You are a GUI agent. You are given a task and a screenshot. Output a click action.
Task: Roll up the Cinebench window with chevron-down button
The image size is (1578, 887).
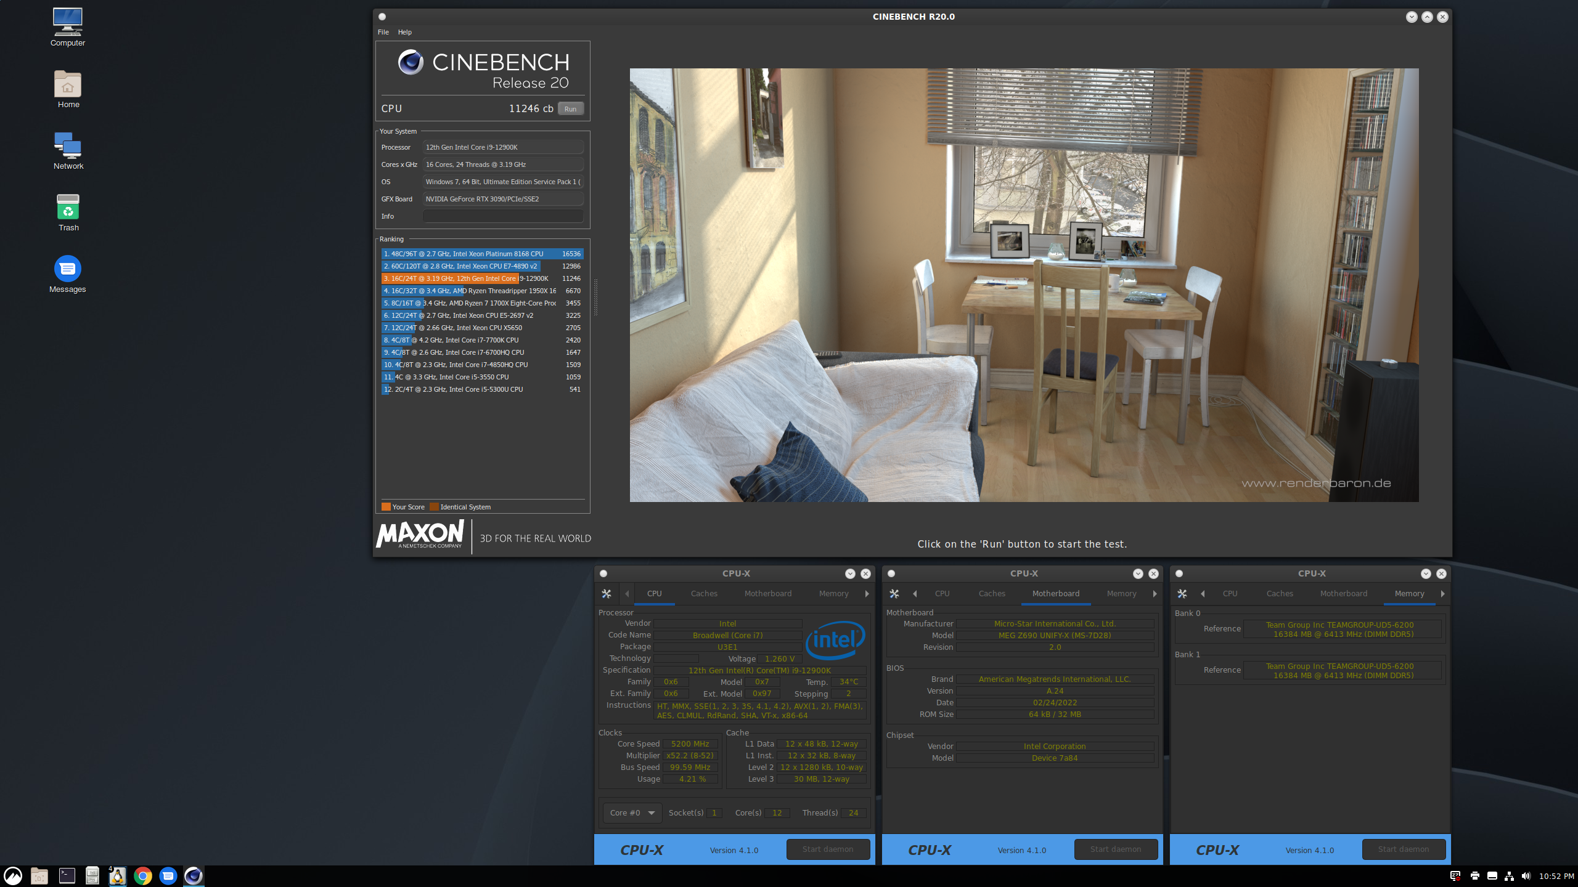pyautogui.click(x=1412, y=17)
